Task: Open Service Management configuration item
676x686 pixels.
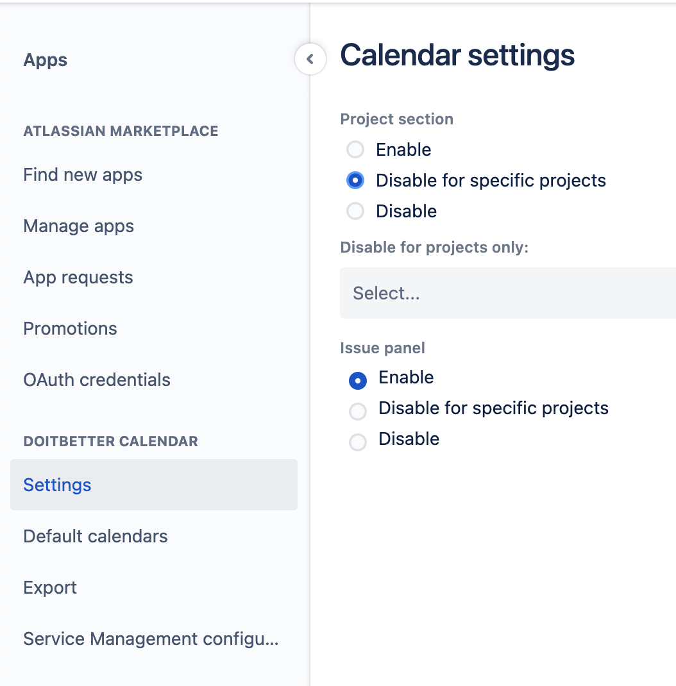Action: pyautogui.click(x=151, y=639)
